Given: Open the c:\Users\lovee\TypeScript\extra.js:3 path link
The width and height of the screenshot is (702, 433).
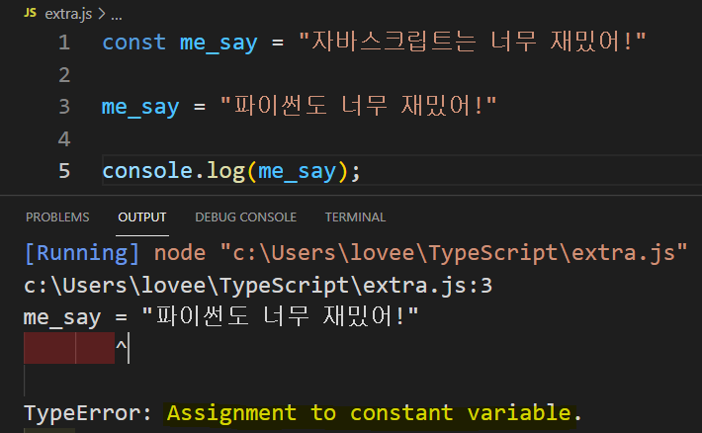Looking at the screenshot, I should click(x=258, y=286).
